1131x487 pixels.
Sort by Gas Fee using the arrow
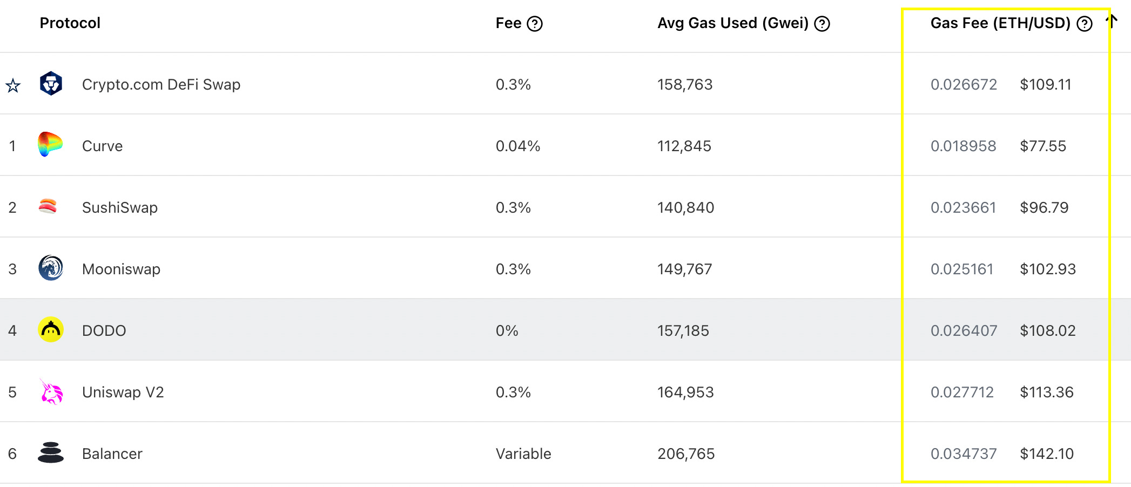click(x=1112, y=22)
